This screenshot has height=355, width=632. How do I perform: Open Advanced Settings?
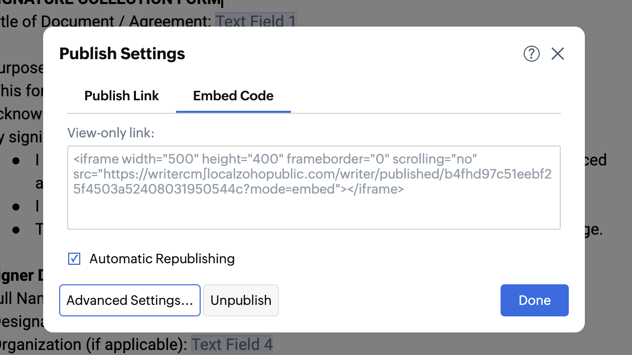click(x=130, y=300)
